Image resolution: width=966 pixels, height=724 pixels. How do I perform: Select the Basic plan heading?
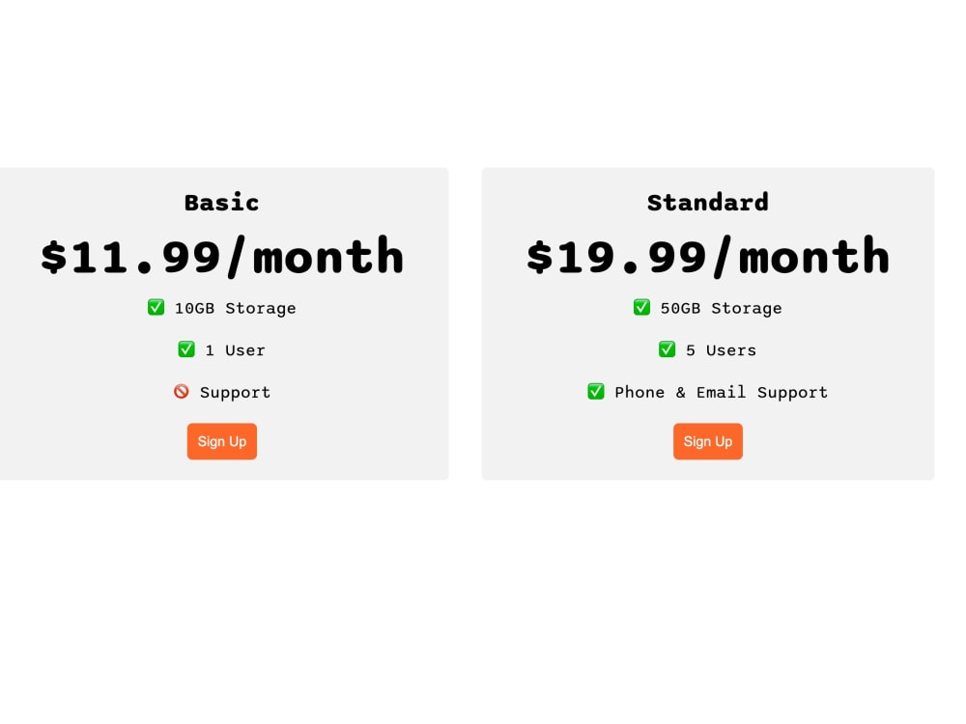click(222, 203)
